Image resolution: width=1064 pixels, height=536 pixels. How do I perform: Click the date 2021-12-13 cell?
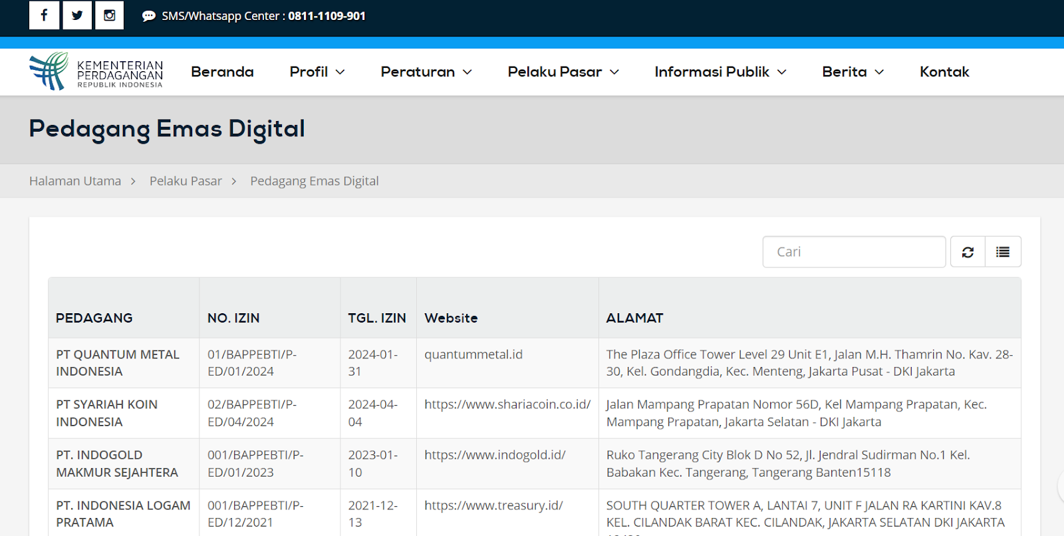coord(378,513)
